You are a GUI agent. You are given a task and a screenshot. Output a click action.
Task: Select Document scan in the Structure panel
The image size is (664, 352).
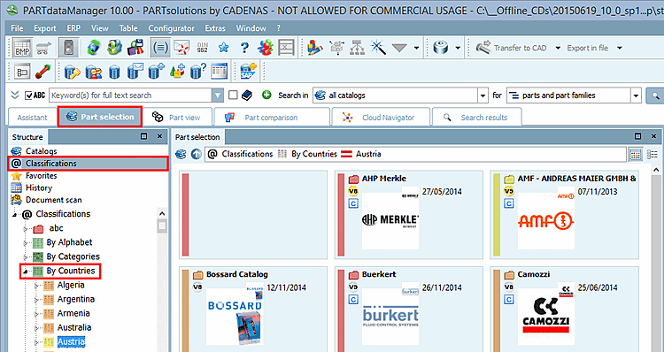54,200
